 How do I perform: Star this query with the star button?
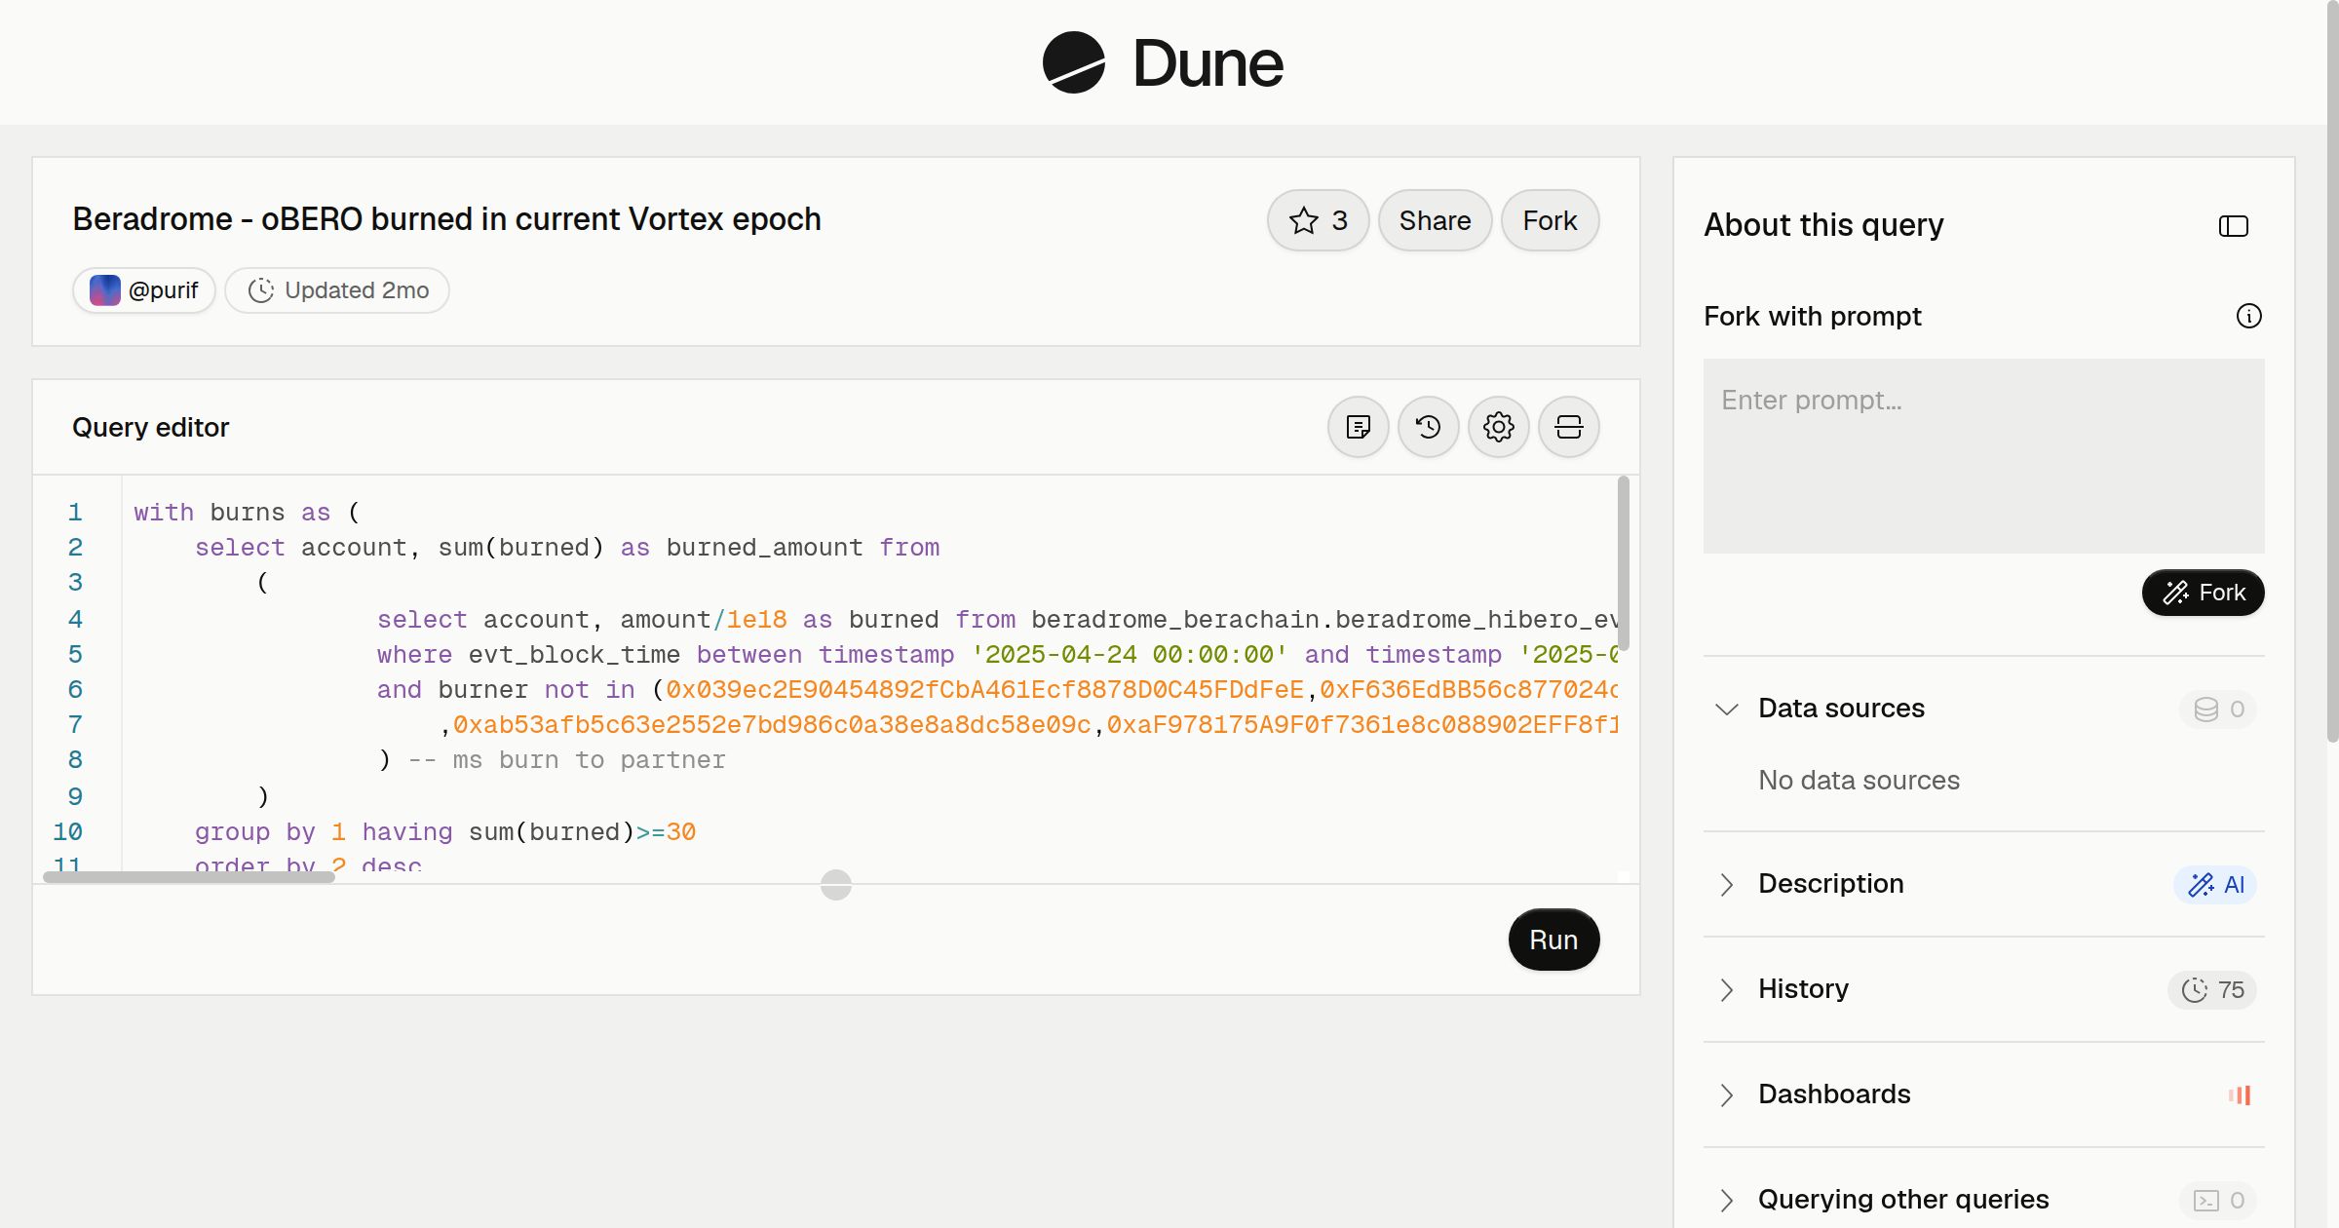[x=1318, y=220]
